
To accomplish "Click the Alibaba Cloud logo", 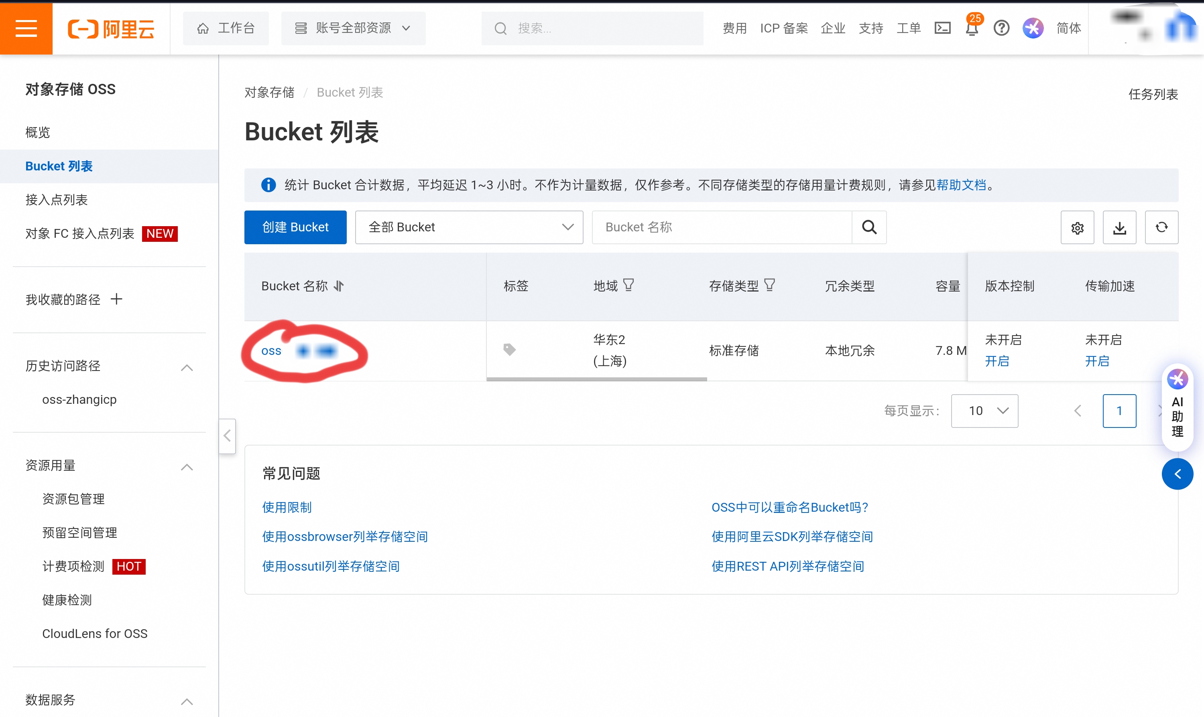I will pyautogui.click(x=111, y=28).
